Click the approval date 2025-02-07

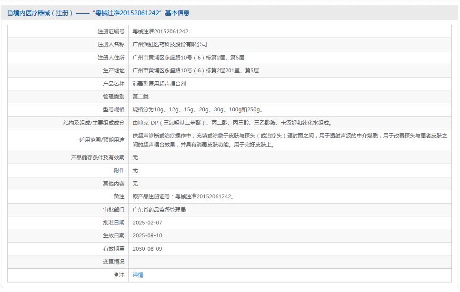click(x=147, y=223)
